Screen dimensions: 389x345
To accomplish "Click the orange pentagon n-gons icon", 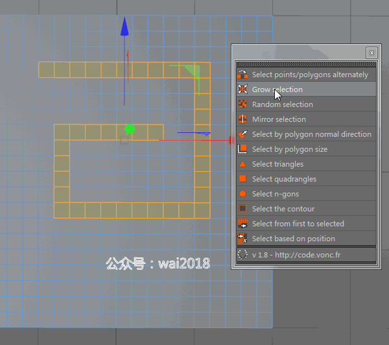I will click(x=242, y=194).
